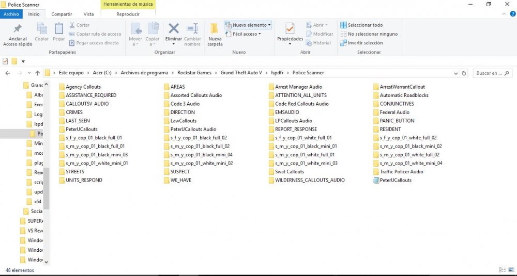Select the Federal Audio folder
Viewport: 517px width, 276px height.
tap(391, 112)
